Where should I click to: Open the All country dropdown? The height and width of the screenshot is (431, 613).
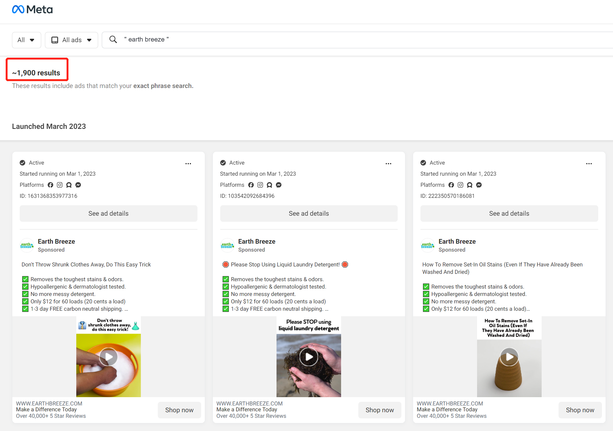pos(26,40)
